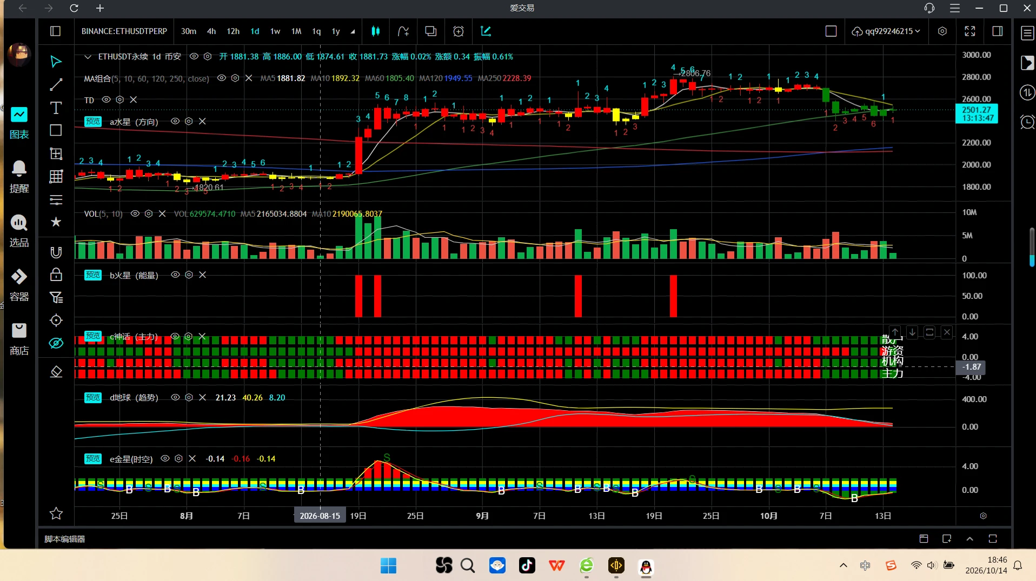Open the indicators function button
1036x581 pixels.
tap(403, 31)
